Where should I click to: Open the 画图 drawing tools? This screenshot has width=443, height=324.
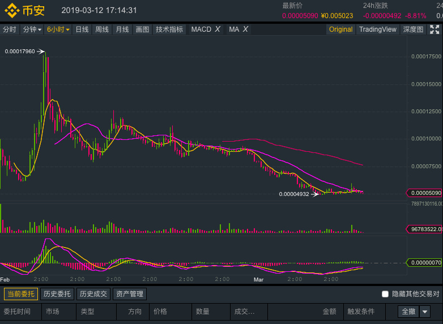(x=142, y=29)
